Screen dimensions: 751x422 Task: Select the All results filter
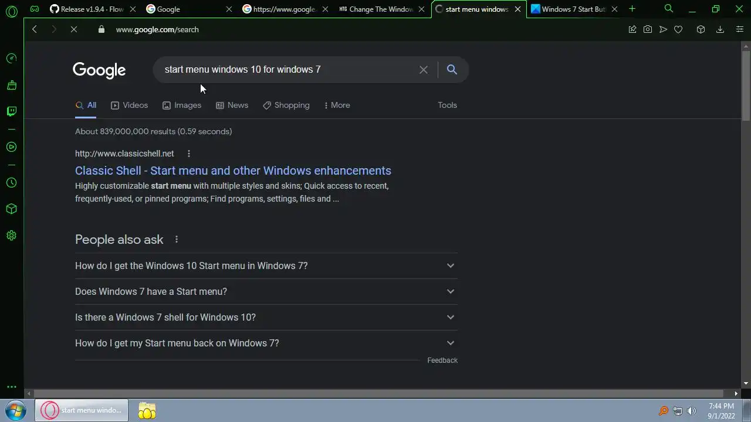pyautogui.click(x=86, y=105)
